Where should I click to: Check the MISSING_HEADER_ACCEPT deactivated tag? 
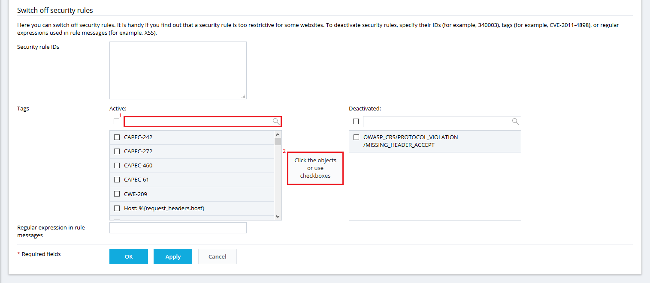(x=356, y=137)
